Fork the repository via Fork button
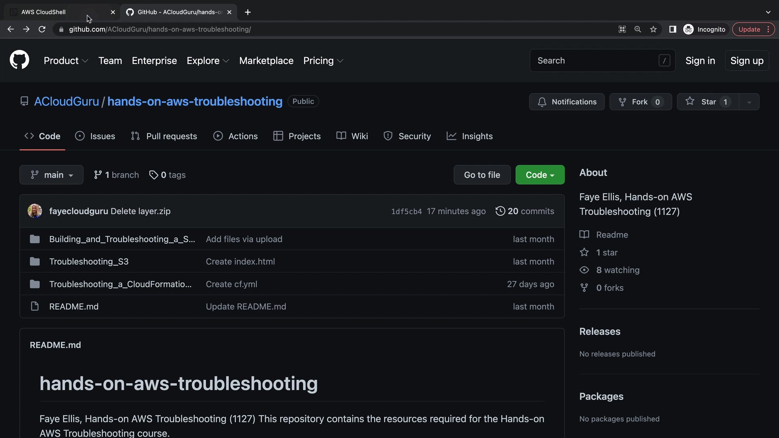Image resolution: width=779 pixels, height=438 pixels. [640, 102]
